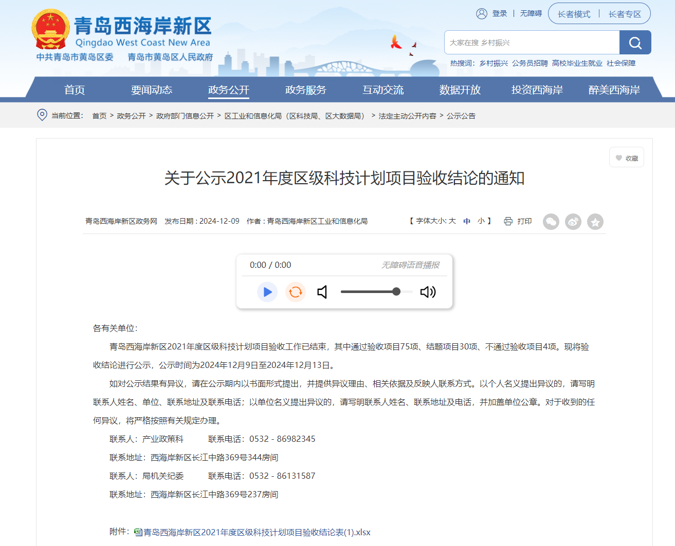
Task: Open 公示公告 in the breadcrumb trail
Action: (461, 116)
